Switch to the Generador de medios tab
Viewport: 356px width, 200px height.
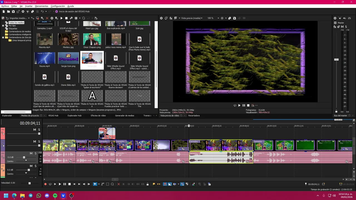125,116
